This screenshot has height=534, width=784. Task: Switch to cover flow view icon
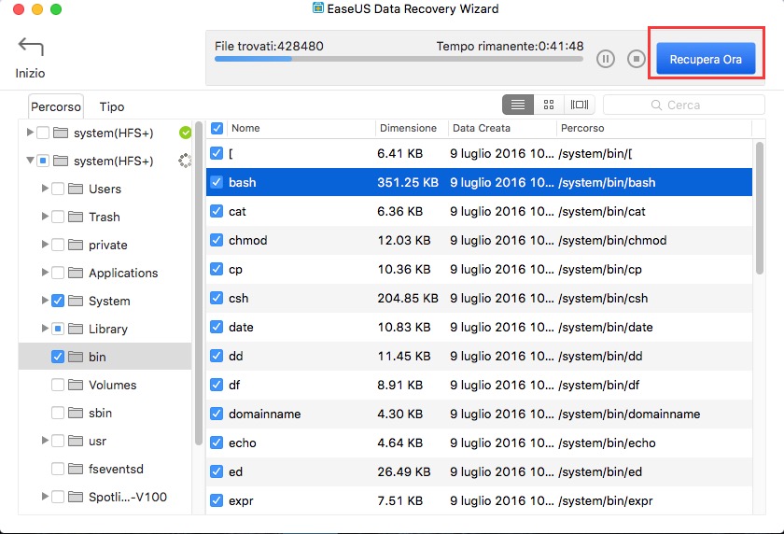580,105
